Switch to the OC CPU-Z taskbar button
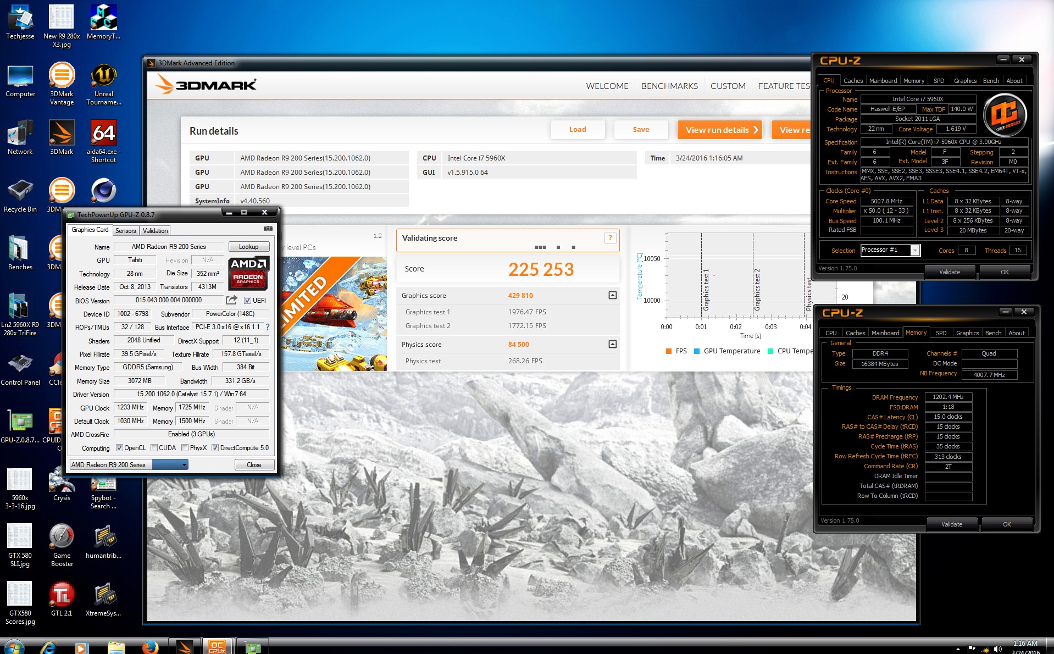 (x=217, y=647)
